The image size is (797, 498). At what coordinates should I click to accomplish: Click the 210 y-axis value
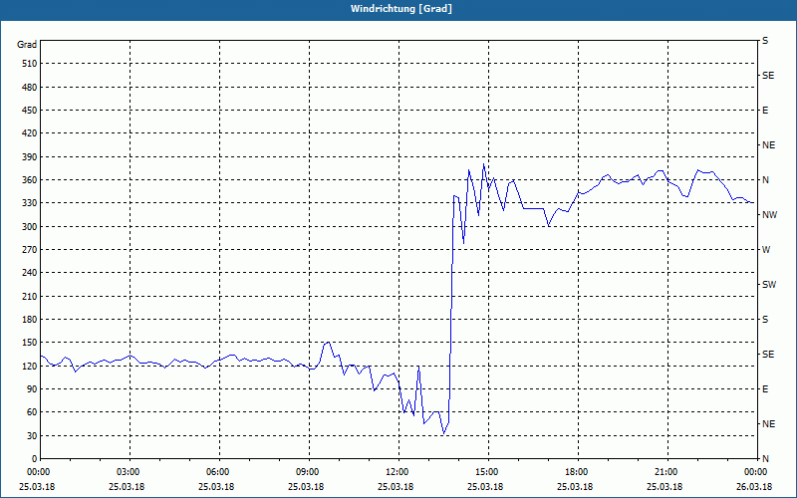pos(30,296)
